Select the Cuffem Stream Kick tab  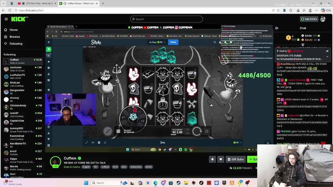pyautogui.click(x=78, y=3)
